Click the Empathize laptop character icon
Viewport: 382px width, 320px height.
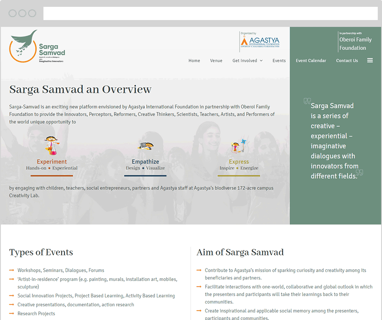click(x=146, y=146)
